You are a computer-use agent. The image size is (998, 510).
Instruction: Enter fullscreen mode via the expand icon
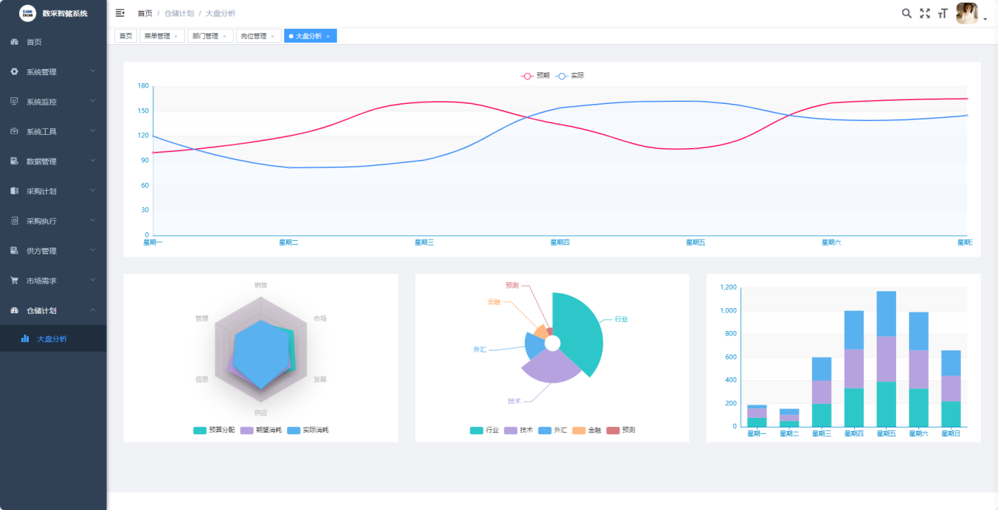(925, 13)
